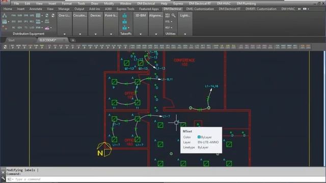
Task: Add a new drawing tab with plus
Action: pyautogui.click(x=73, y=40)
